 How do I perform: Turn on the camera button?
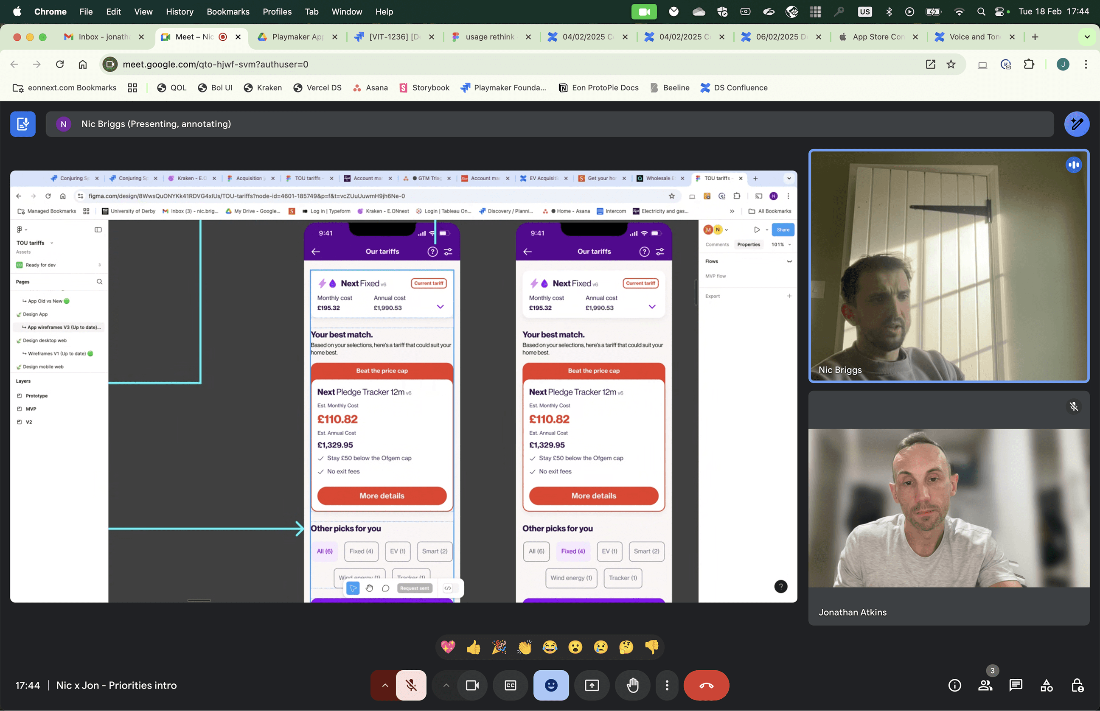[x=472, y=685]
